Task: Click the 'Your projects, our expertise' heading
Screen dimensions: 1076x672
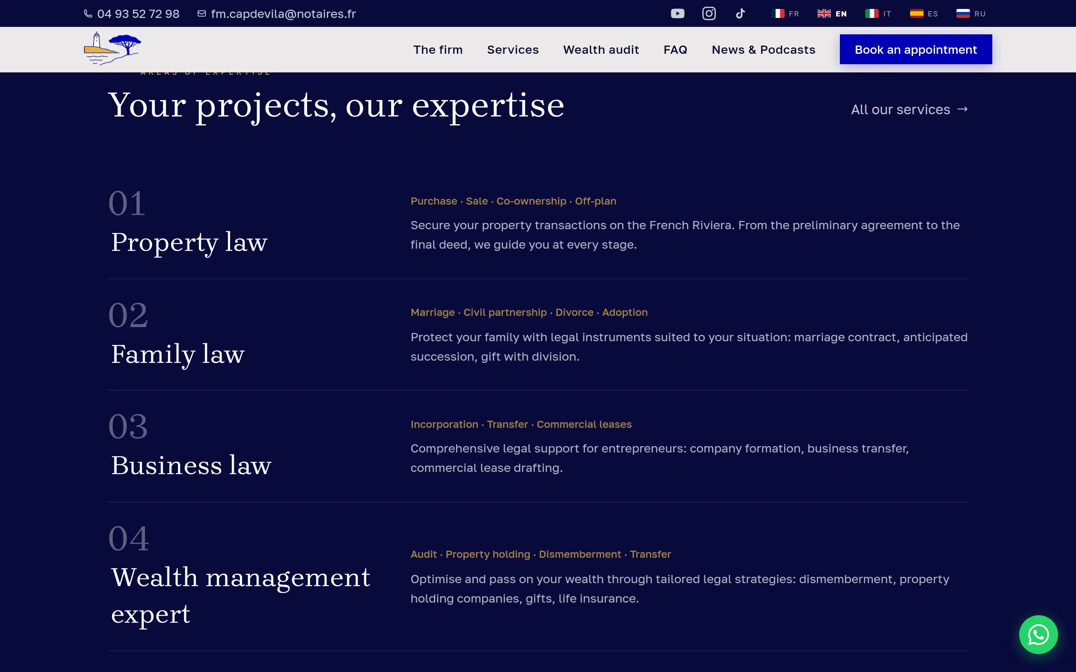Action: tap(336, 106)
